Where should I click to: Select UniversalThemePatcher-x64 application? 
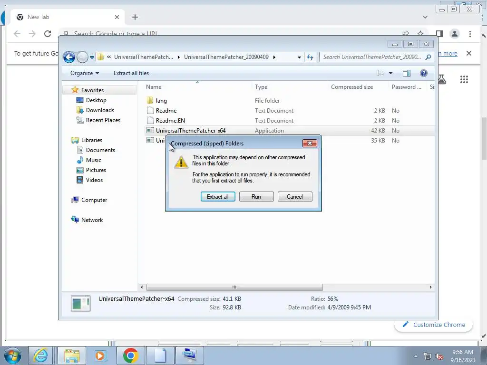pos(191,130)
